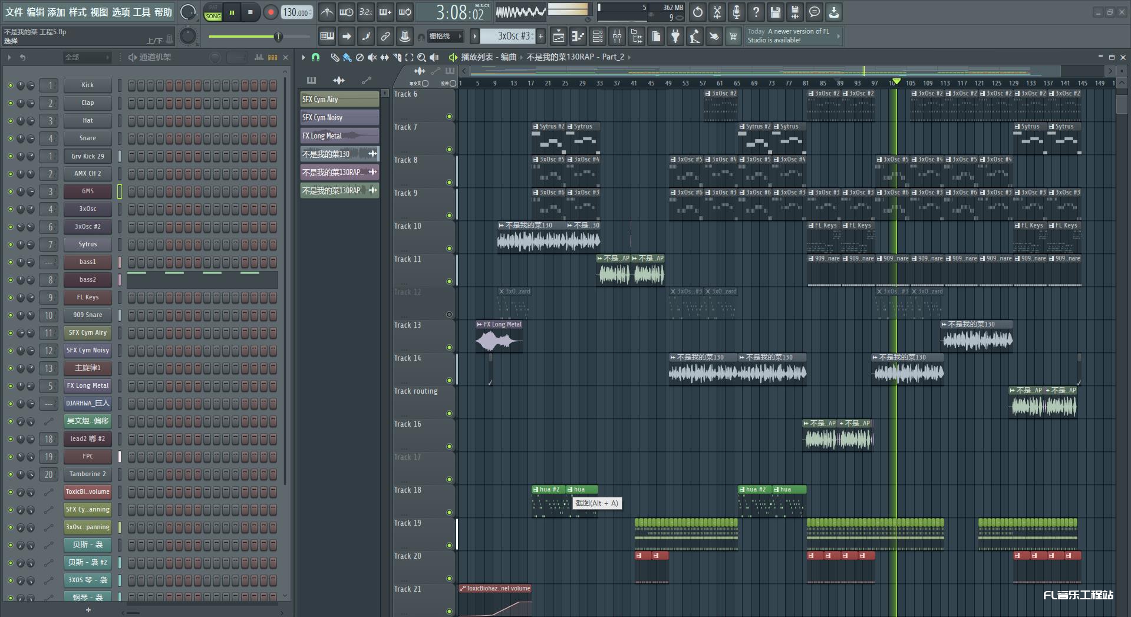Select the Sytrus channel button

coord(88,244)
